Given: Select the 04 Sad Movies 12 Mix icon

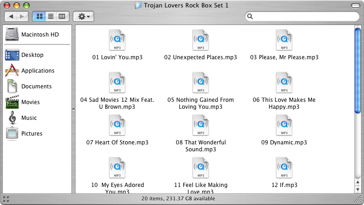Looking at the screenshot, I should pos(117,82).
